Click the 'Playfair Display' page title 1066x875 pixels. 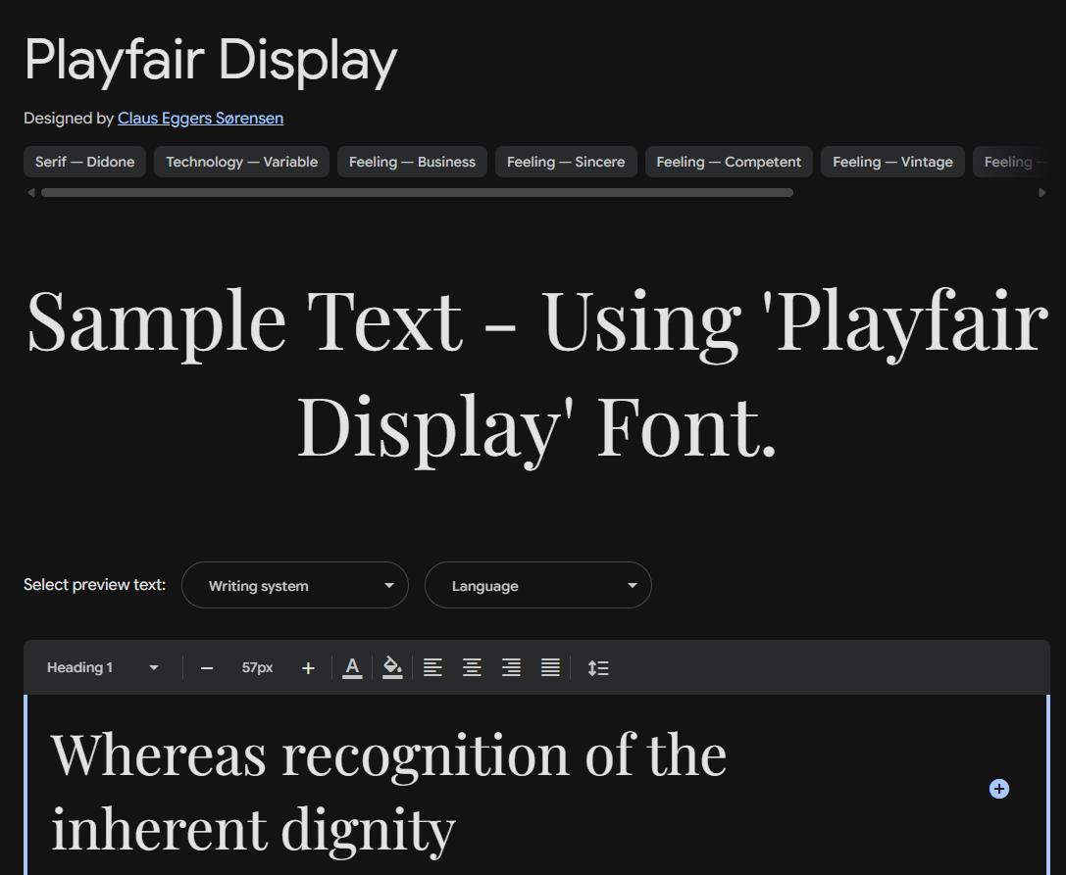pyautogui.click(x=211, y=61)
